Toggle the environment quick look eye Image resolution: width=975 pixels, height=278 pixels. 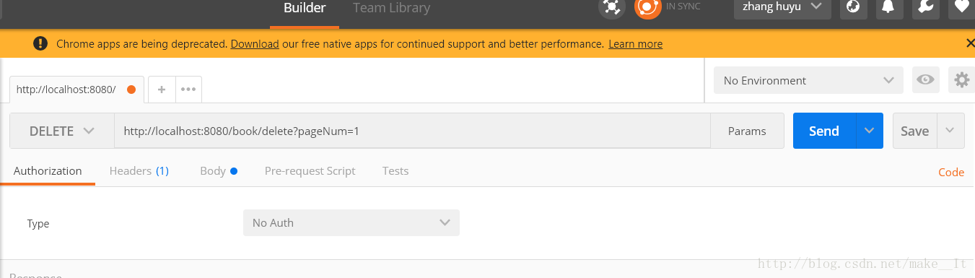tap(925, 80)
